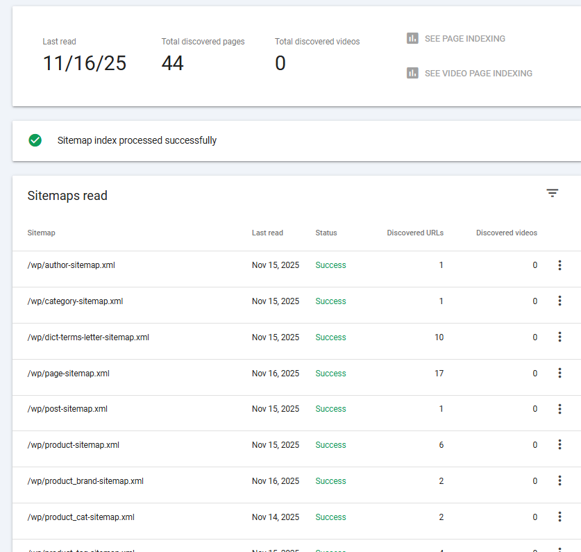The image size is (581, 552).
Task: Open three-dot menu for dict-terms-letter-sitemap.xml
Action: click(x=559, y=337)
